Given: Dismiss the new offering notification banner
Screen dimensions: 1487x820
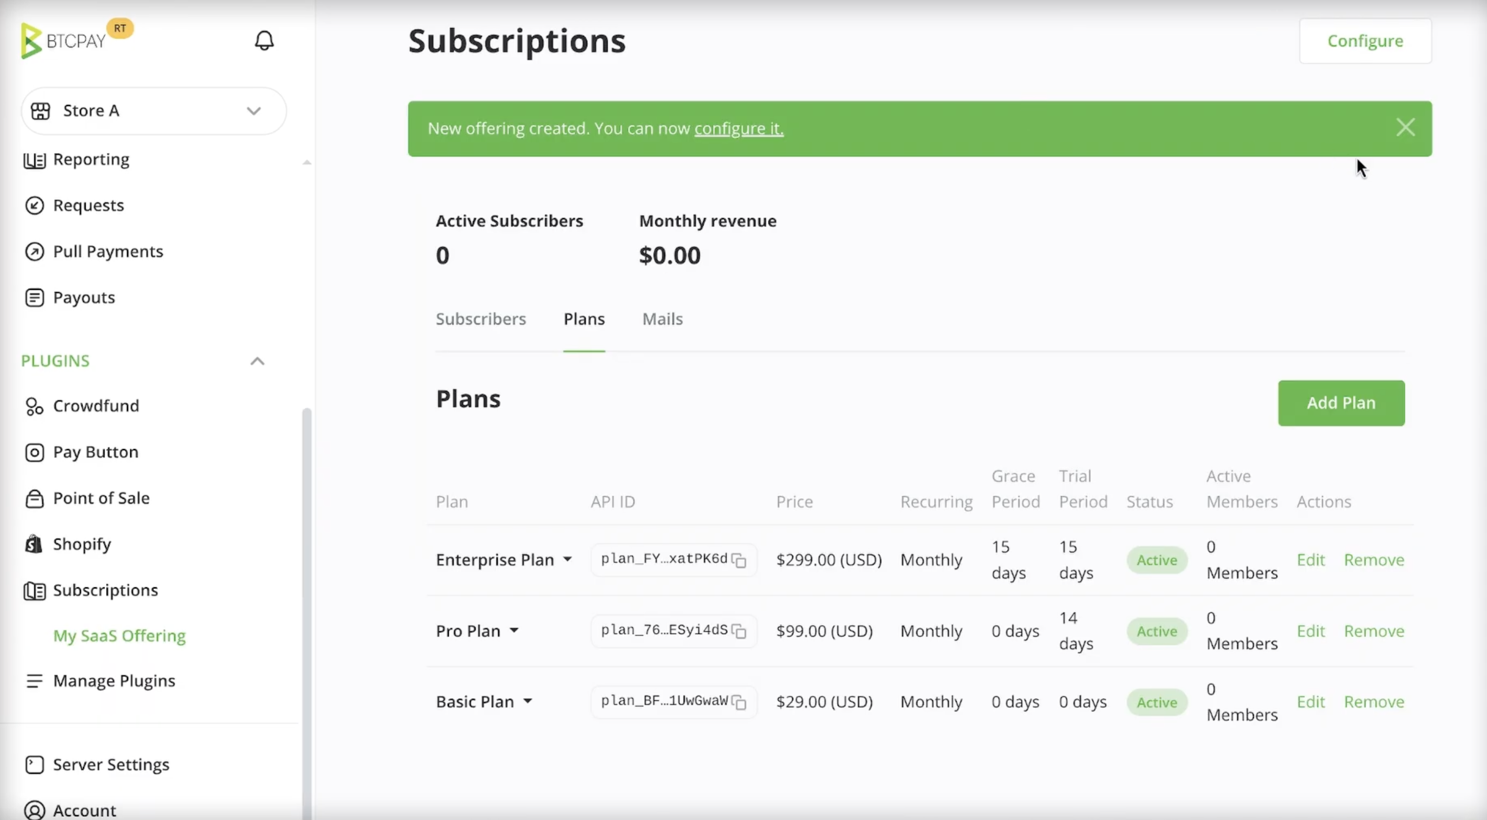Looking at the screenshot, I should pos(1406,127).
